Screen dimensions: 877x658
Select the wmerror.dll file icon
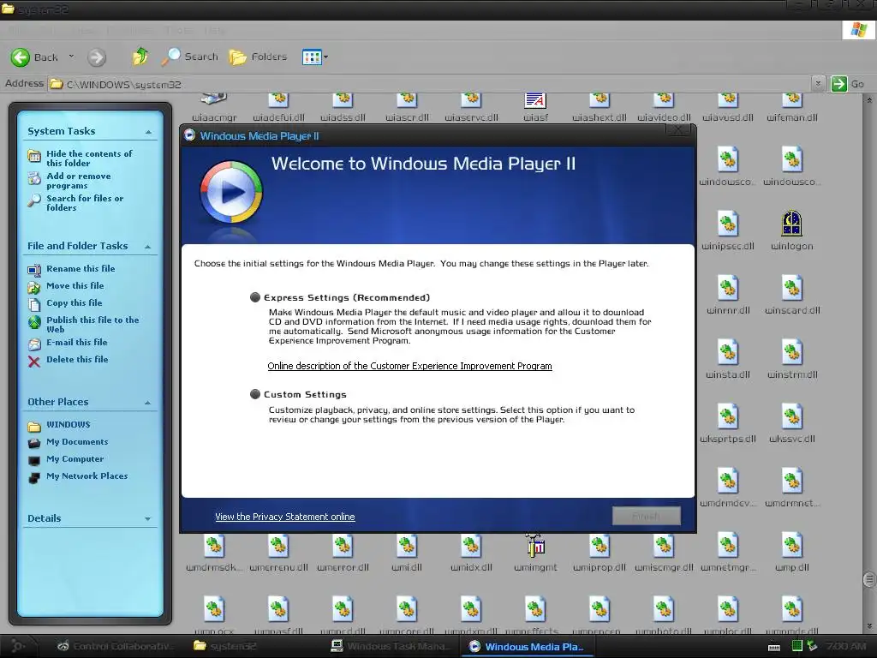tap(343, 546)
